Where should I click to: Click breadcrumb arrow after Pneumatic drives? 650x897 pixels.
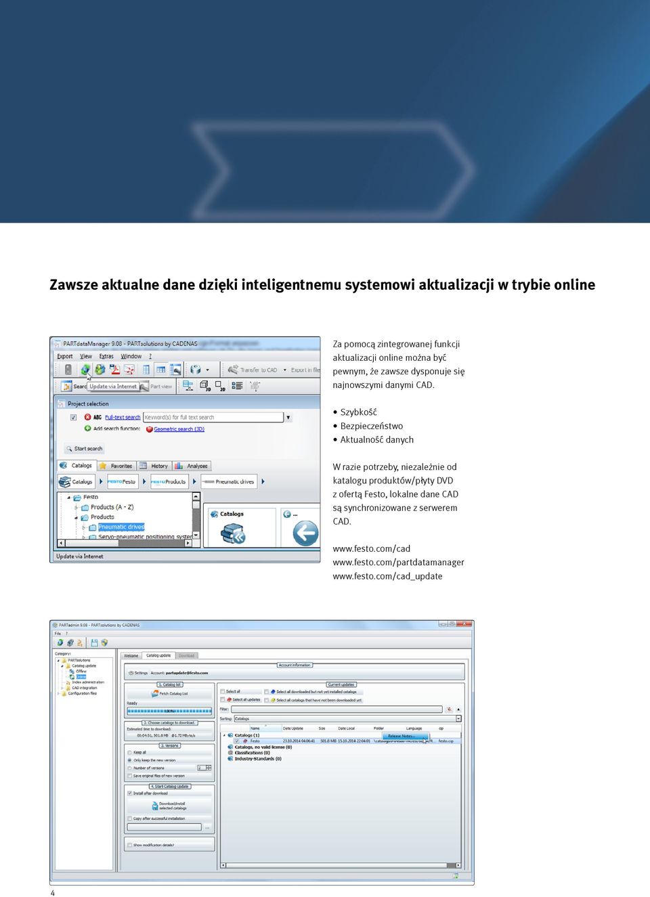click(x=263, y=481)
